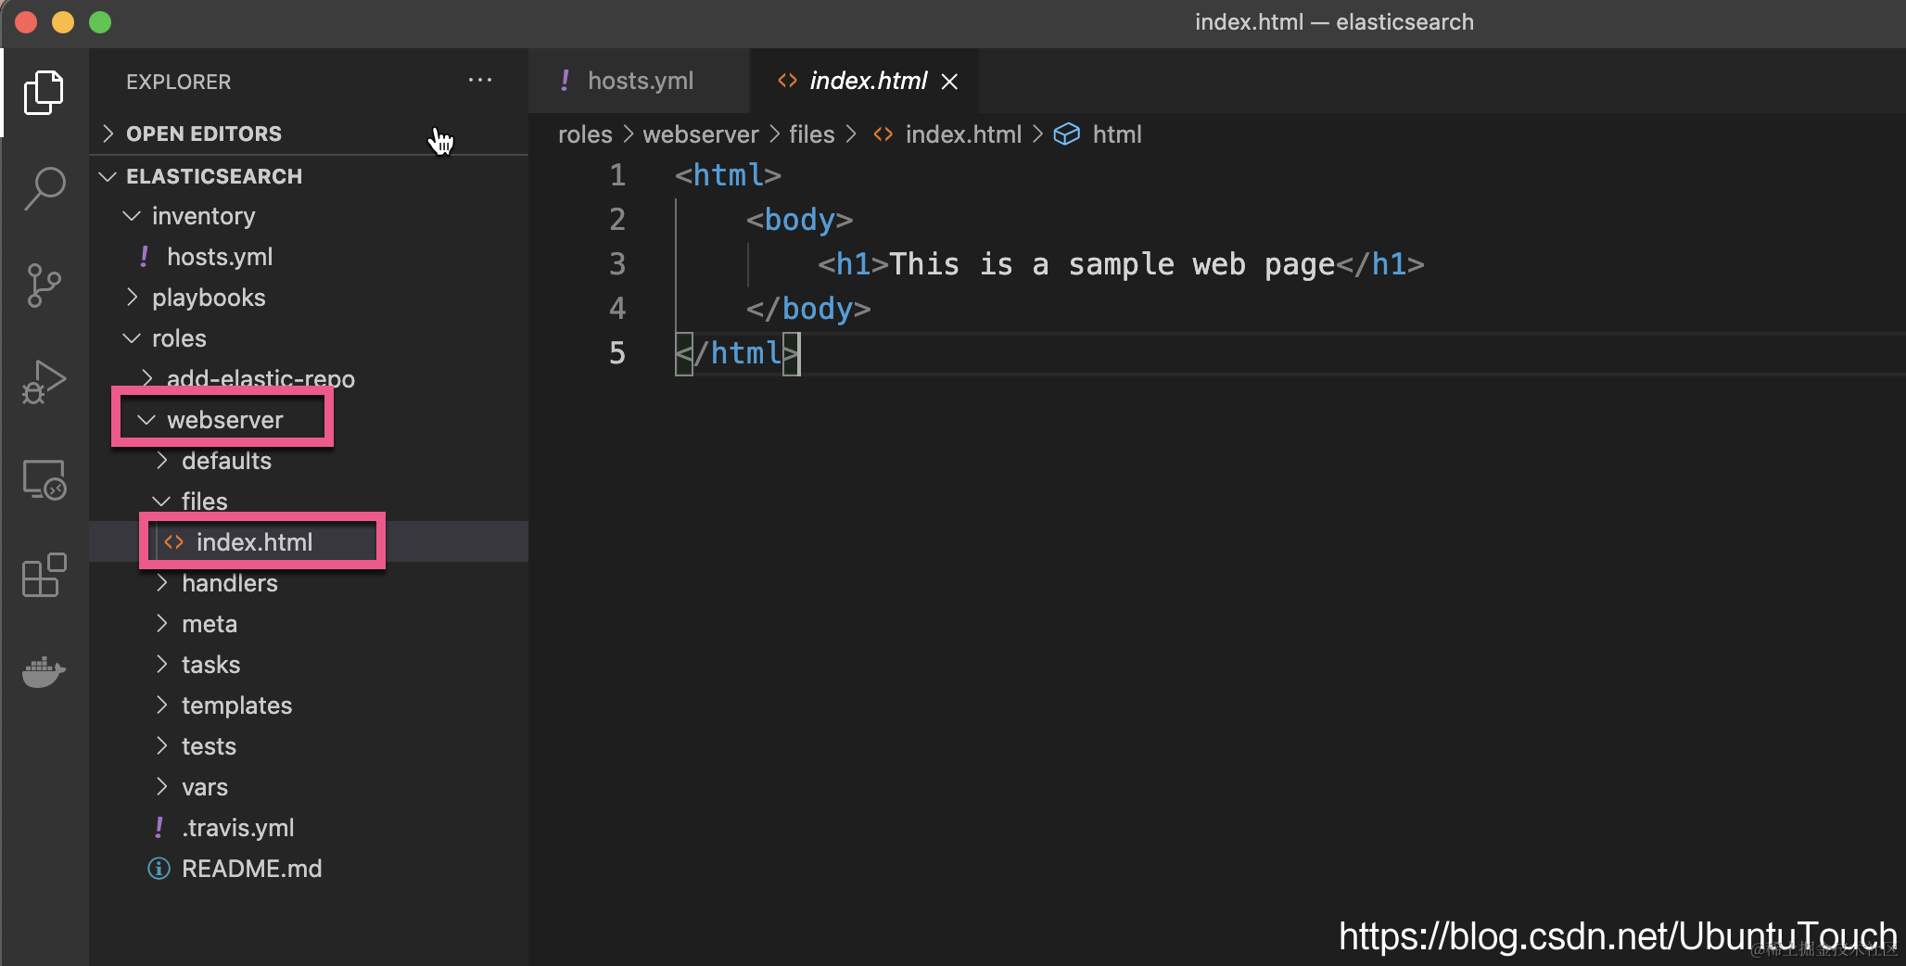Screen dimensions: 1906x966
Task: Open .travis.yml in the explorer
Action: coord(237,828)
